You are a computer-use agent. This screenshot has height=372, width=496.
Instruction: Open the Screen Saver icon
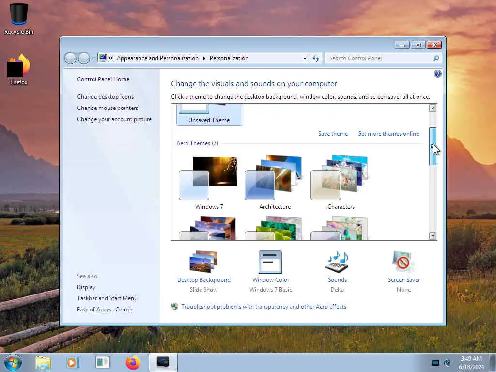[403, 262]
